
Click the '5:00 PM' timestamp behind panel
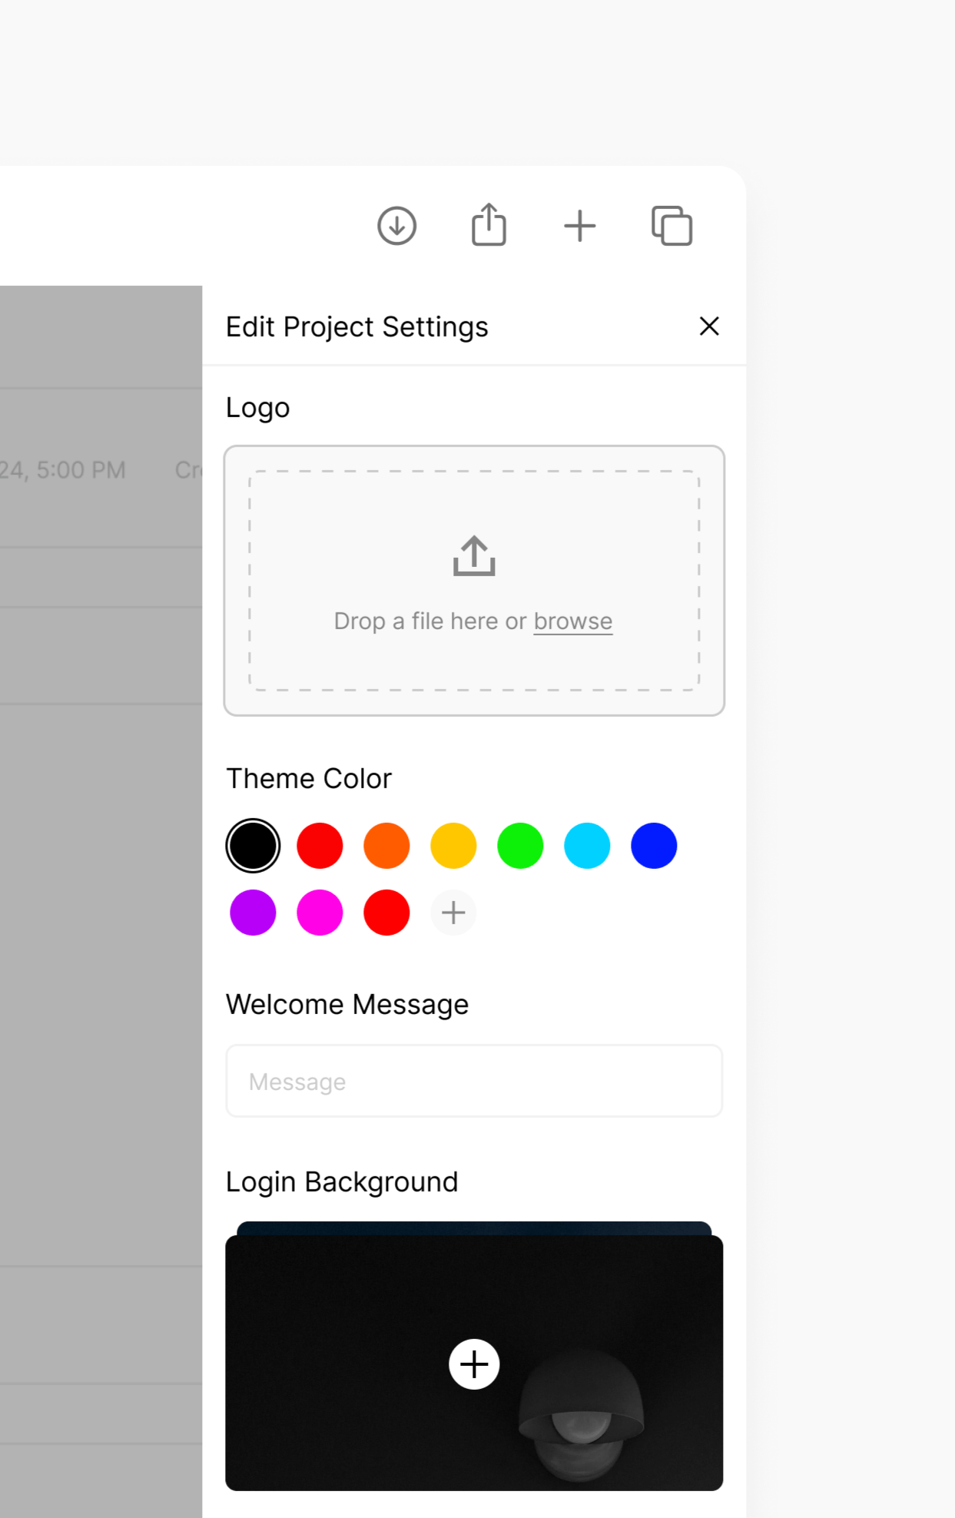pyautogui.click(x=81, y=470)
